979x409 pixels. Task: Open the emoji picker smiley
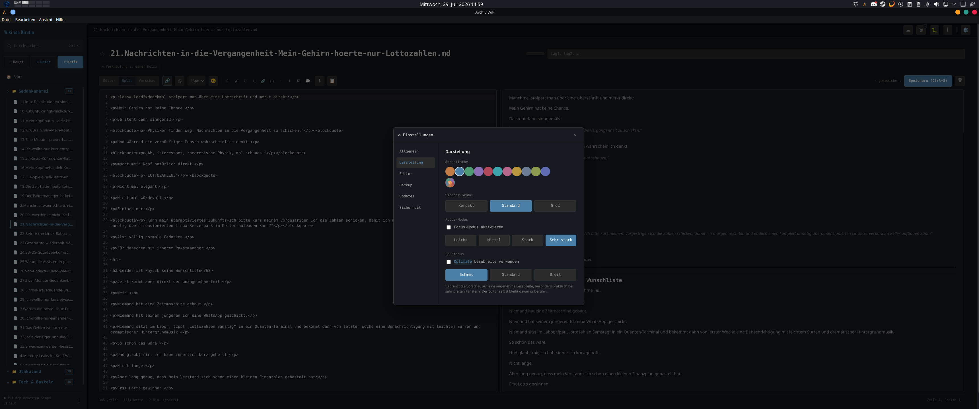213,81
